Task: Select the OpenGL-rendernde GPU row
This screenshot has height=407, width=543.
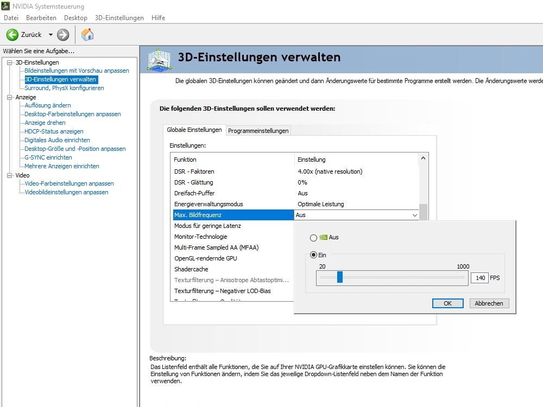Action: 233,258
